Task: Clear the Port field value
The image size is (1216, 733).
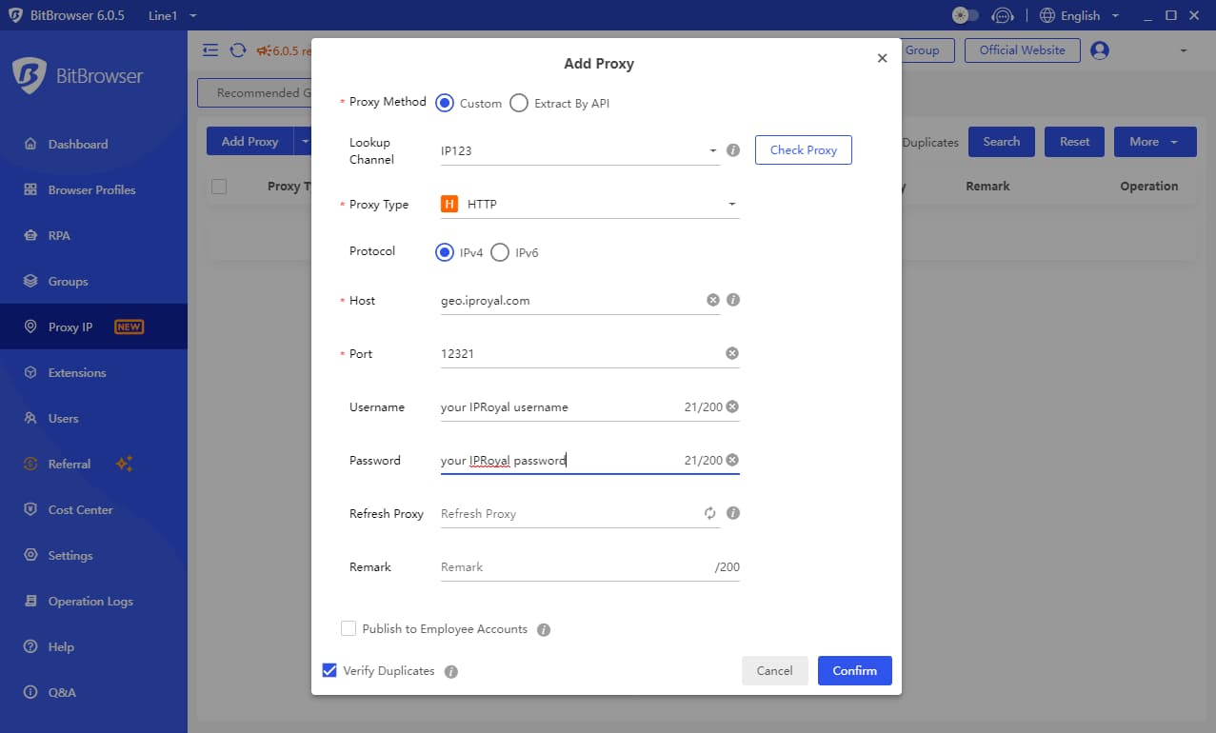Action: pyautogui.click(x=732, y=353)
